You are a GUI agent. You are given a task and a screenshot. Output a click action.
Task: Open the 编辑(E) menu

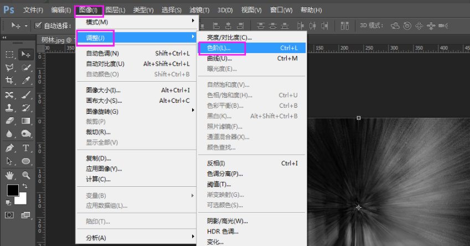tap(61, 10)
